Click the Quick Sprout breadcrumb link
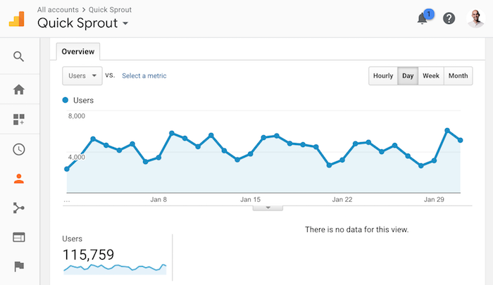 pyautogui.click(x=110, y=10)
